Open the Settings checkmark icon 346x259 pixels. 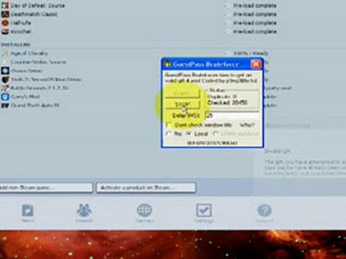204,210
